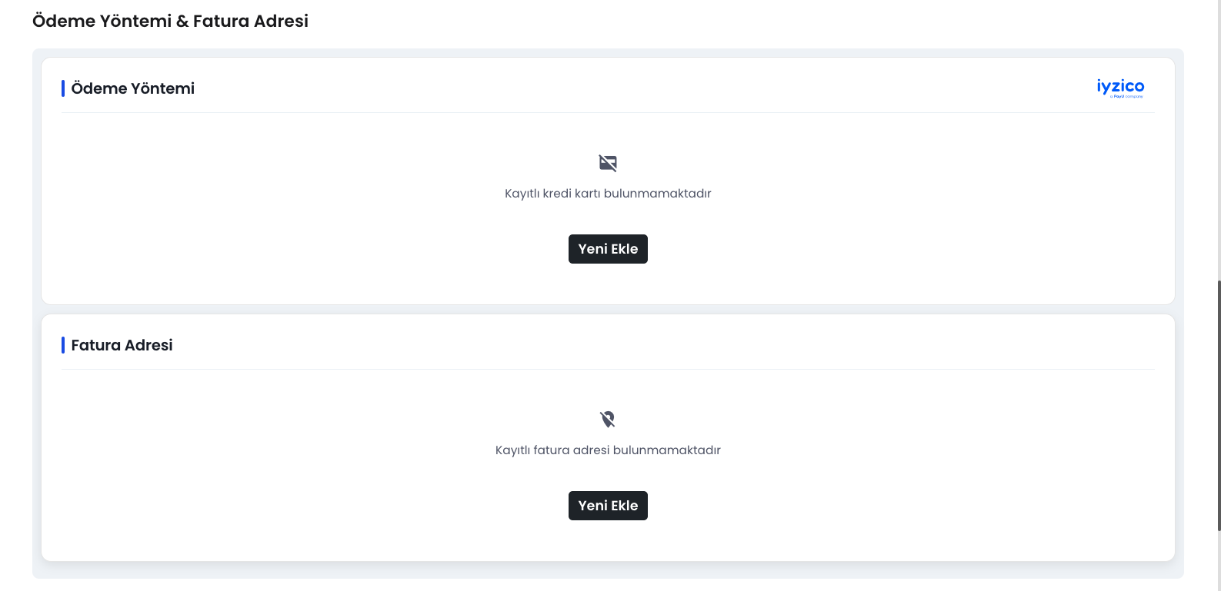Select the Fatura Adresi section heading

(x=122, y=345)
